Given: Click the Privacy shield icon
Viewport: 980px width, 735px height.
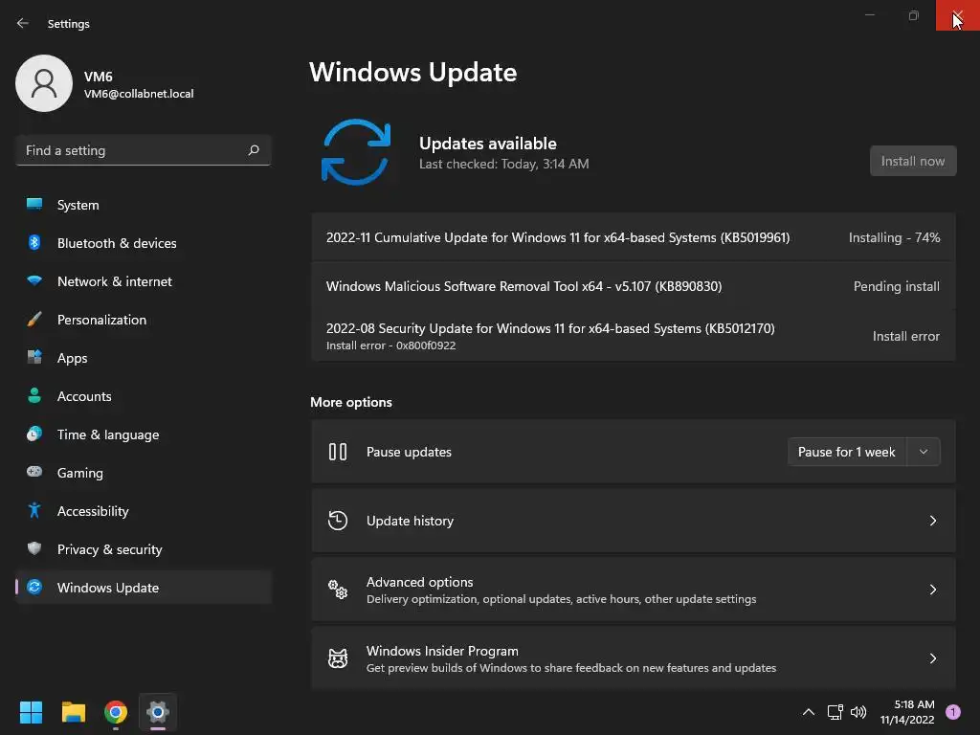Looking at the screenshot, I should point(34,548).
